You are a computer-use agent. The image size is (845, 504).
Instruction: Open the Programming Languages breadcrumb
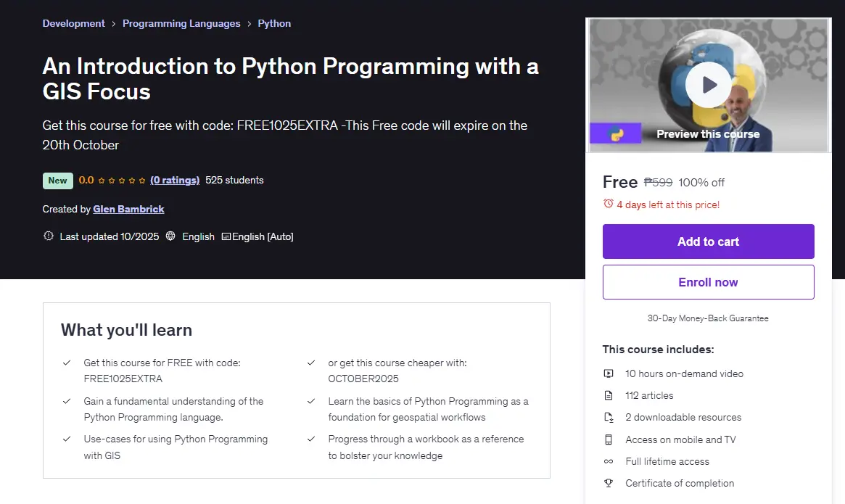(181, 23)
